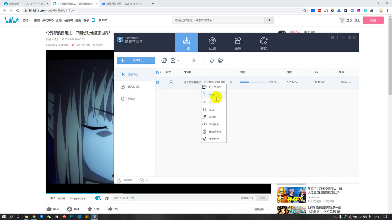Resume downloads with the toolbar download-arrow icon

[x=194, y=60]
